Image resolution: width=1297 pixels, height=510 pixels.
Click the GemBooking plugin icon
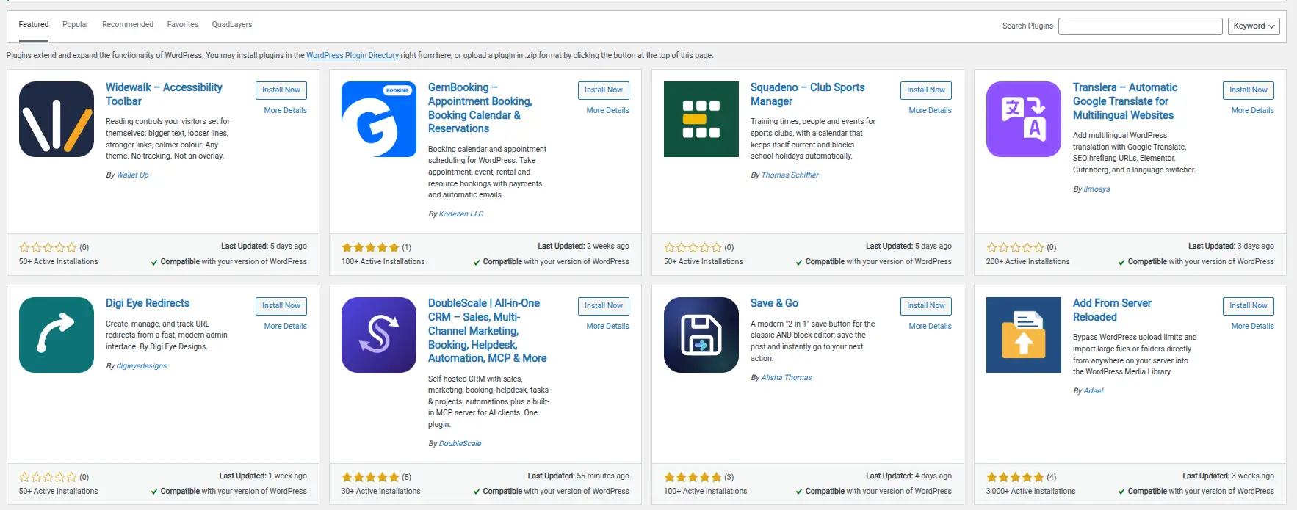tap(379, 119)
